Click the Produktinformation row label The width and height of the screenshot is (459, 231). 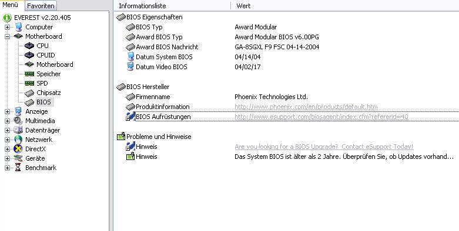click(x=162, y=107)
